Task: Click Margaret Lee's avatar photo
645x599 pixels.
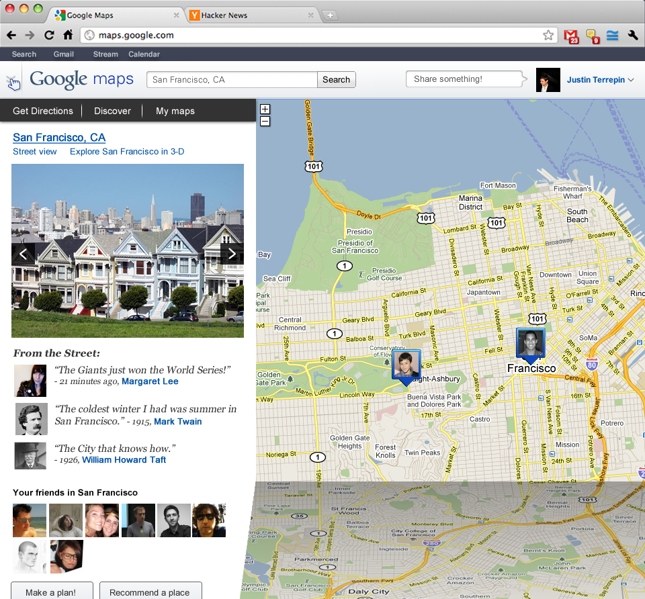Action: click(30, 380)
